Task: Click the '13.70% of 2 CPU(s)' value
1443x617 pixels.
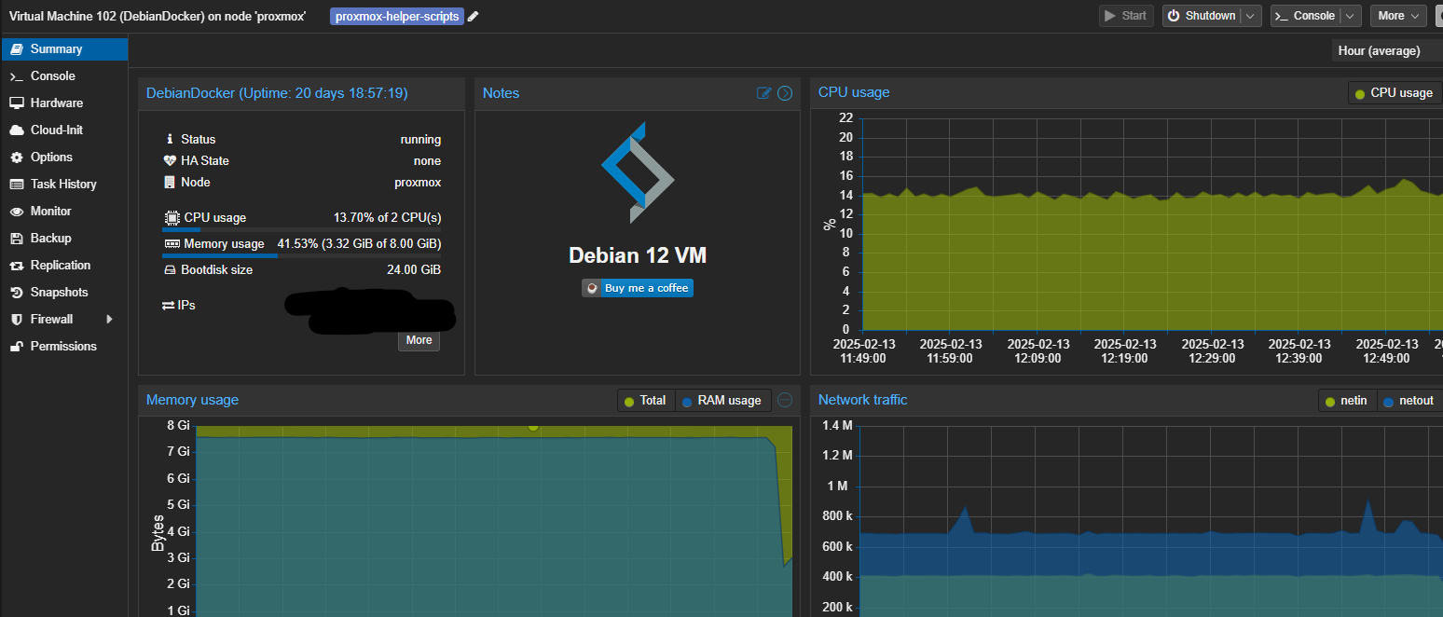Action: click(388, 217)
